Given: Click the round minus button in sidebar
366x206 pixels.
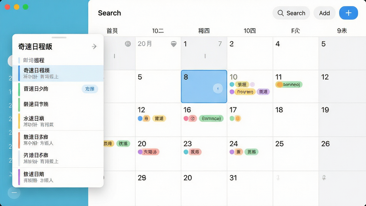Looking at the screenshot, I should click(14, 192).
